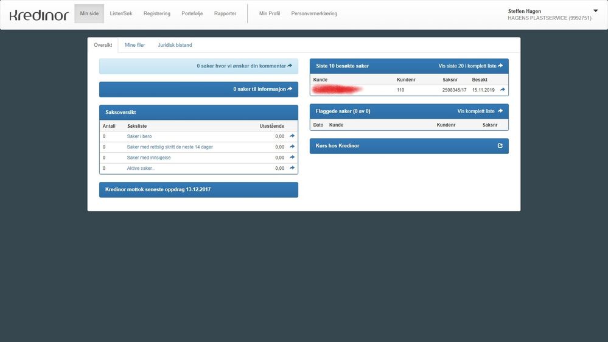Open Kurs hos Kredinor panel
This screenshot has height=342, width=608.
409,146
